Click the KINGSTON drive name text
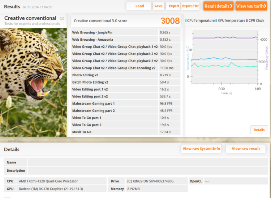This screenshot has height=198, width=271. tap(150, 181)
